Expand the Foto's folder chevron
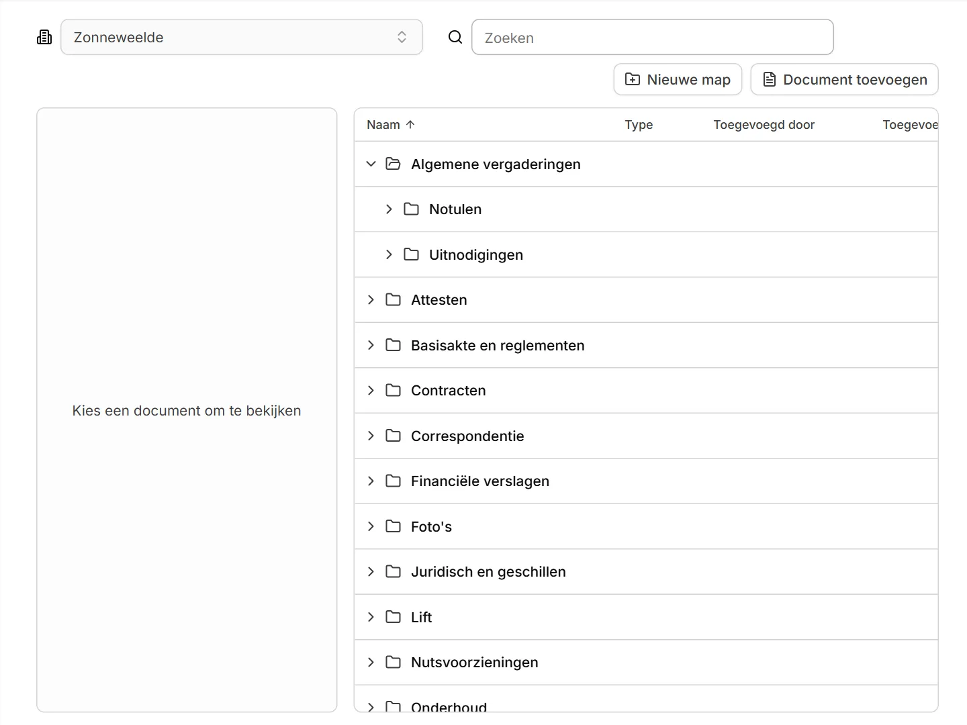Screen dimensions: 967x725 point(371,526)
